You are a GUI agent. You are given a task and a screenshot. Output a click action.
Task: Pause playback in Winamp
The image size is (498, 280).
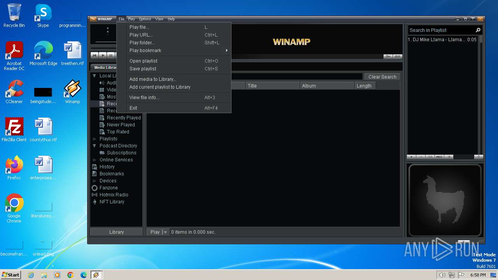click(x=110, y=56)
